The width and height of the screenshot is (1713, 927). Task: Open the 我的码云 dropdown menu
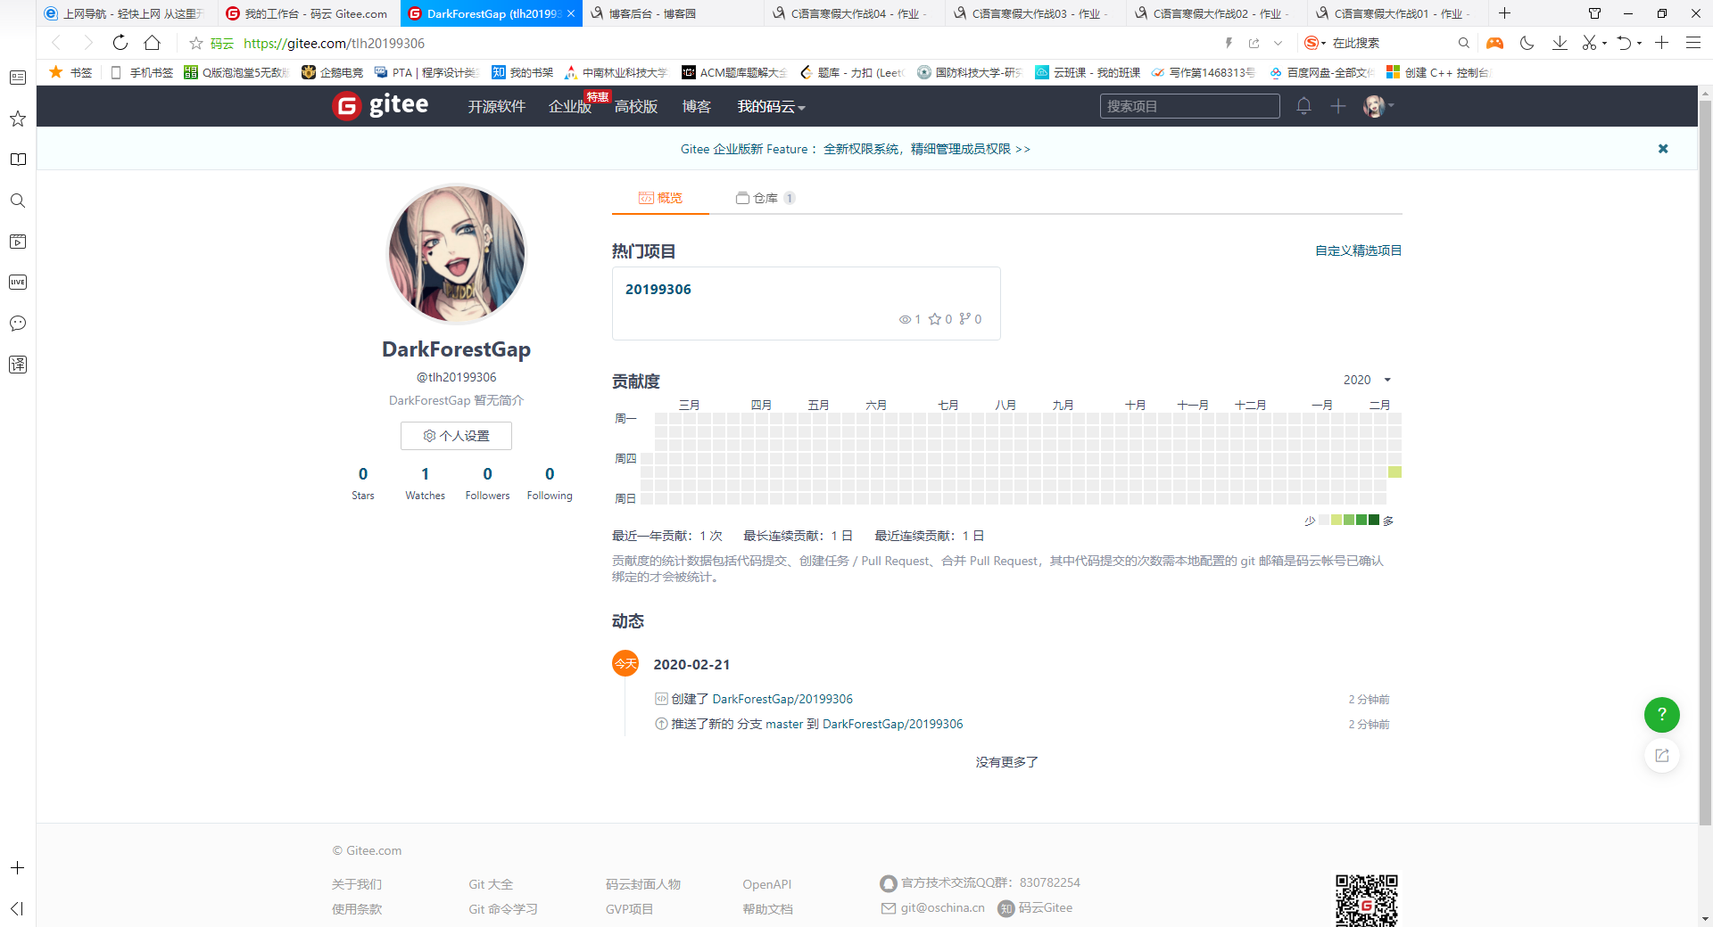pos(772,107)
